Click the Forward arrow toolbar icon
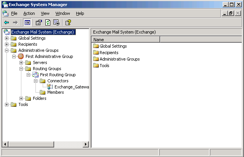Image resolution: width=244 pixels, height=157 pixels. tap(15, 22)
